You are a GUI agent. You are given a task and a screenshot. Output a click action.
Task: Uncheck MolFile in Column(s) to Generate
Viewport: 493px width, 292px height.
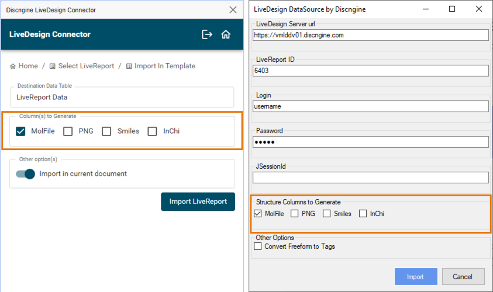click(20, 131)
